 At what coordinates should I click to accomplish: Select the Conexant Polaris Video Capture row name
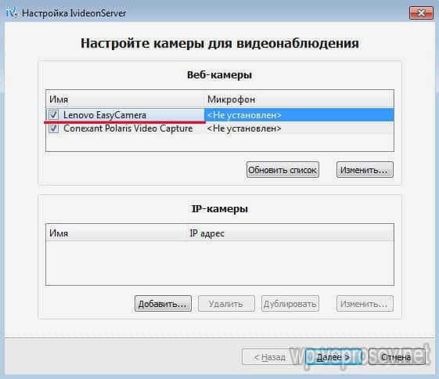128,128
